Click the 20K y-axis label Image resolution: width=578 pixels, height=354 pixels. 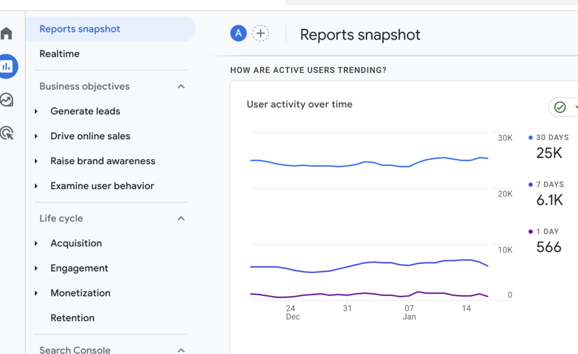pos(505,194)
